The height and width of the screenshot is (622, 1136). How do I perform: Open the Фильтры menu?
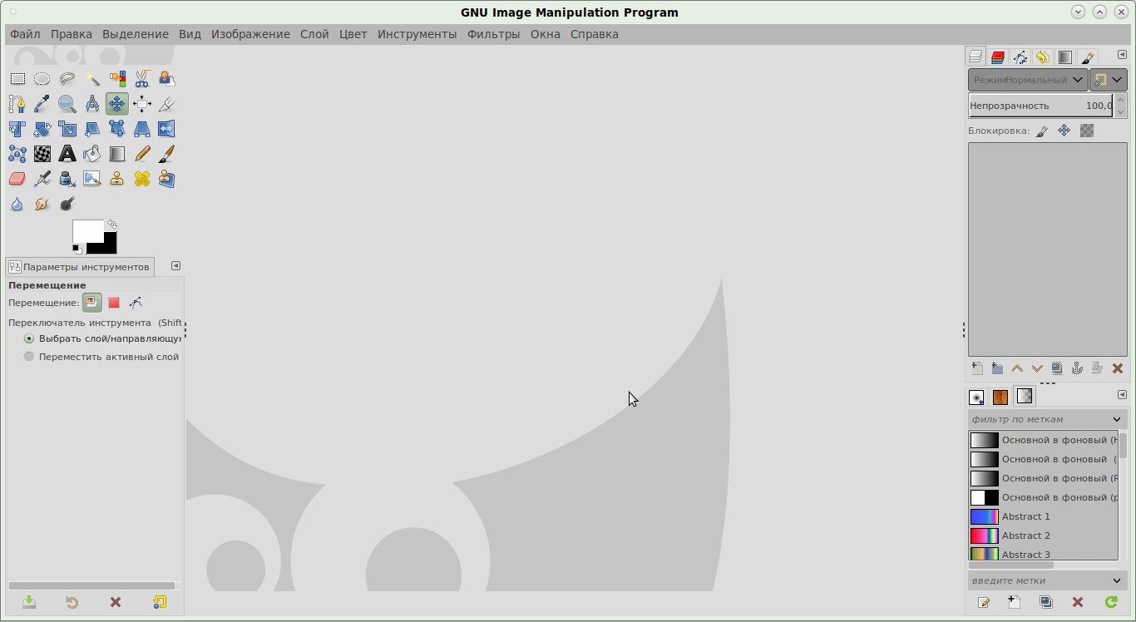493,34
